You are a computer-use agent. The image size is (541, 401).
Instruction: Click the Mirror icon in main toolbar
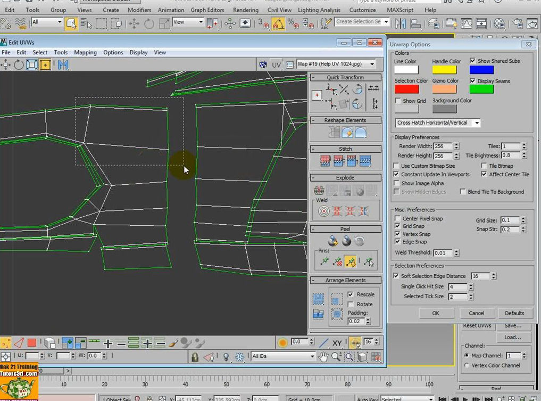[400, 23]
